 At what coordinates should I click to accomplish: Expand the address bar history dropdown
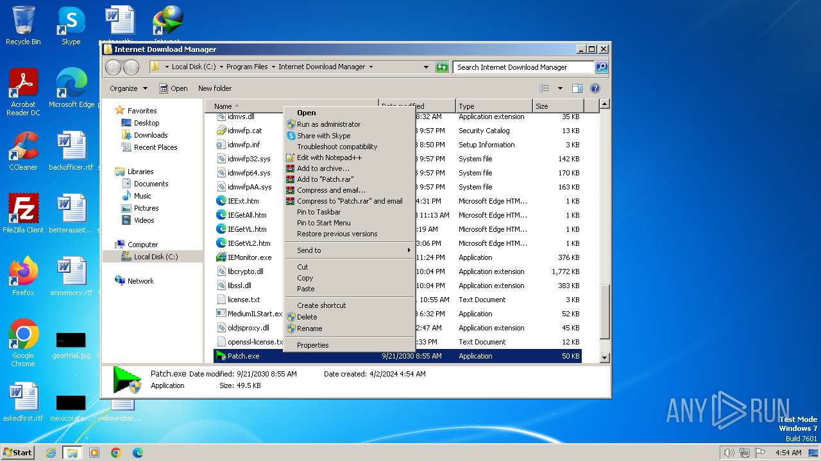pyautogui.click(x=427, y=67)
